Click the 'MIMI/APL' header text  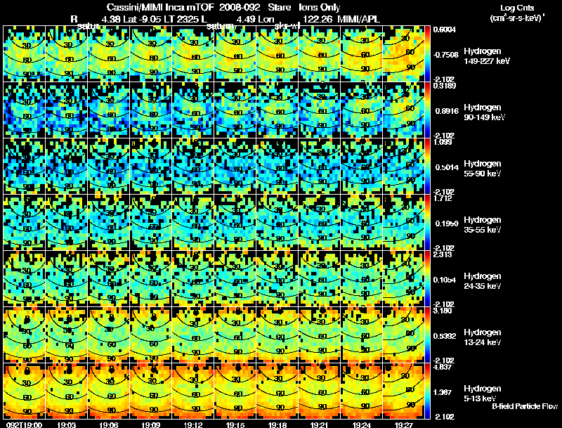(x=358, y=19)
